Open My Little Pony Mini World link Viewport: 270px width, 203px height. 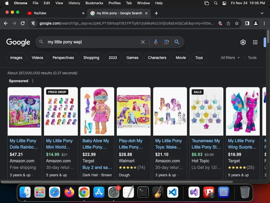[x=59, y=144]
